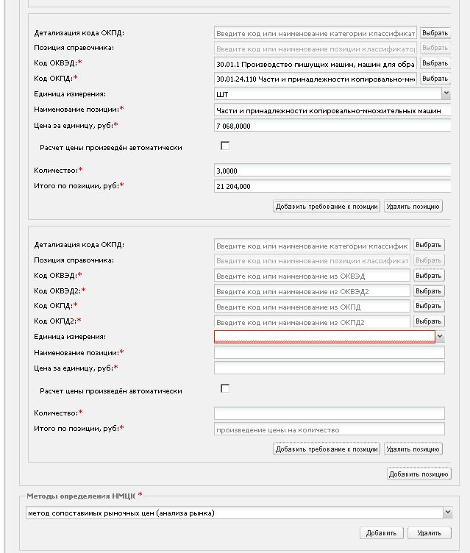Focus the field containing 30.01.24.110 Части и принадлежности
The width and height of the screenshot is (470, 553).
tap(316, 79)
